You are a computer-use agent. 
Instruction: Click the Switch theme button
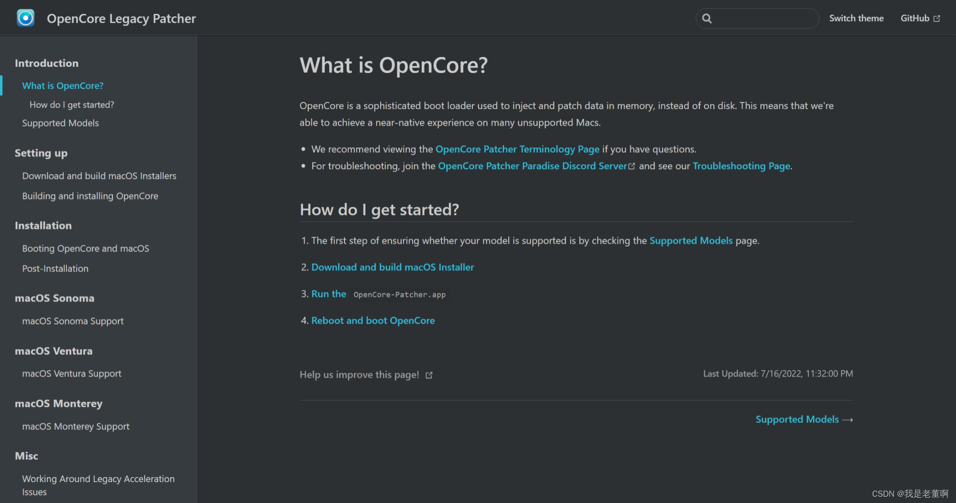(x=856, y=18)
